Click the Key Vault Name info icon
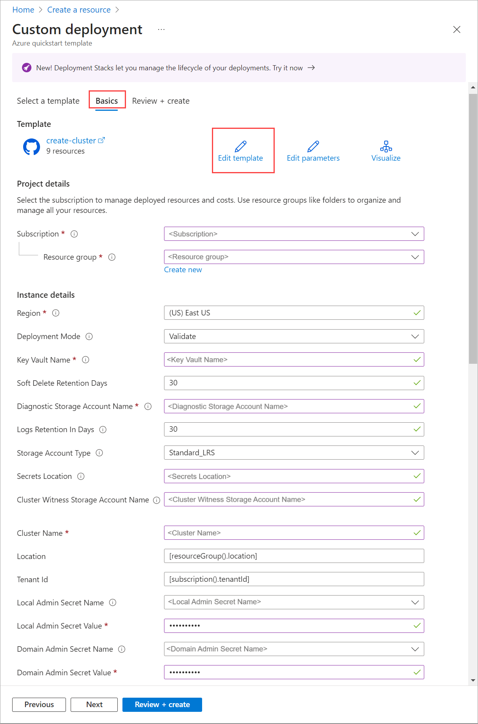478x724 pixels. tap(86, 360)
